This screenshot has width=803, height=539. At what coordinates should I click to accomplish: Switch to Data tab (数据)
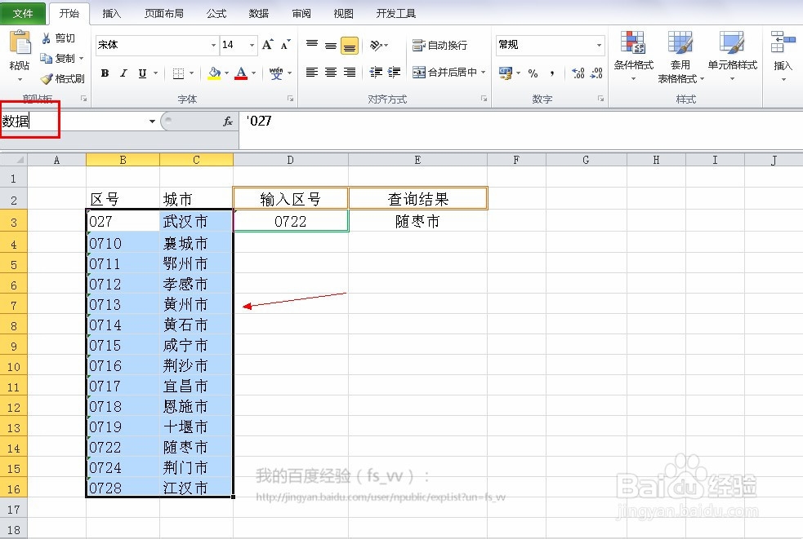coord(259,13)
